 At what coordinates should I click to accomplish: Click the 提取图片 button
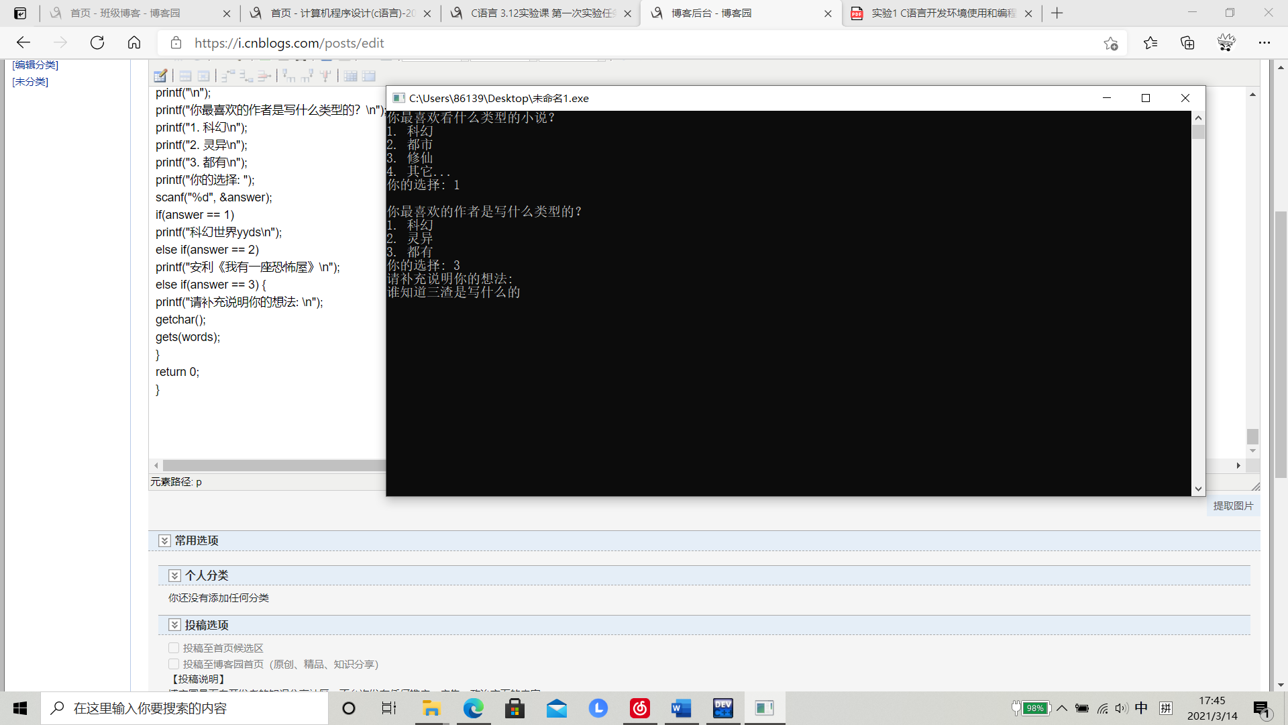pos(1233,505)
